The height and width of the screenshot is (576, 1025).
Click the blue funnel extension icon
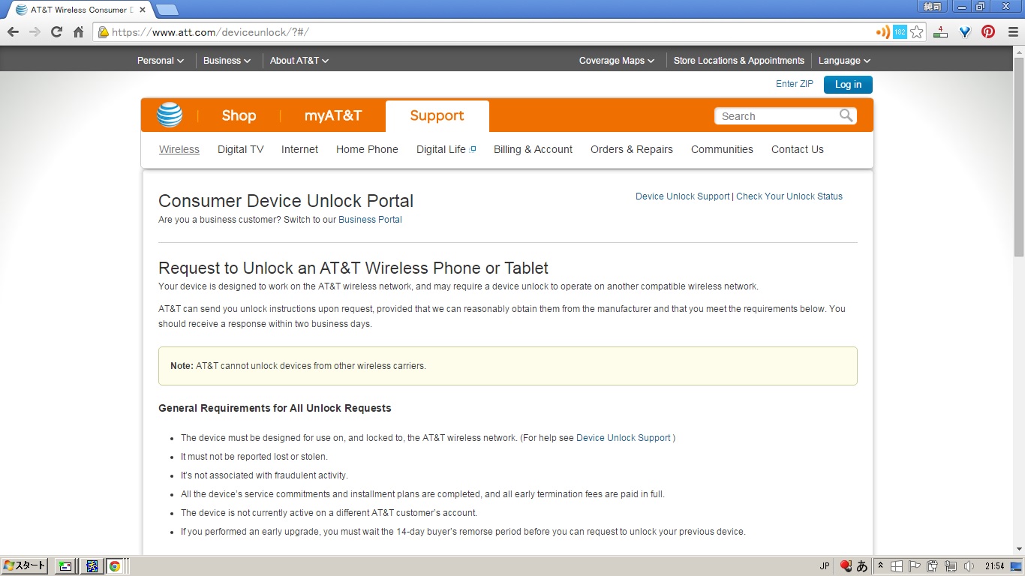click(966, 32)
